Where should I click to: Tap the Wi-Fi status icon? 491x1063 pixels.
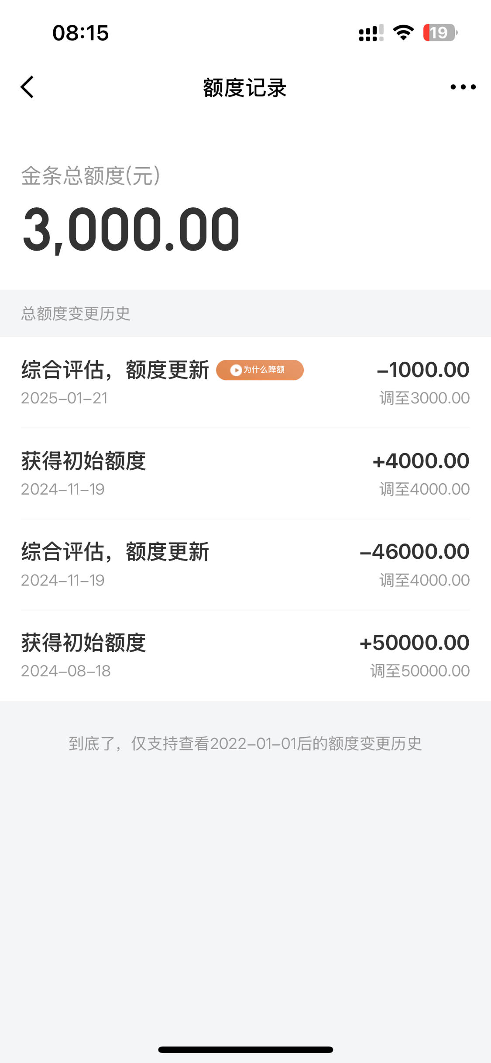403,33
